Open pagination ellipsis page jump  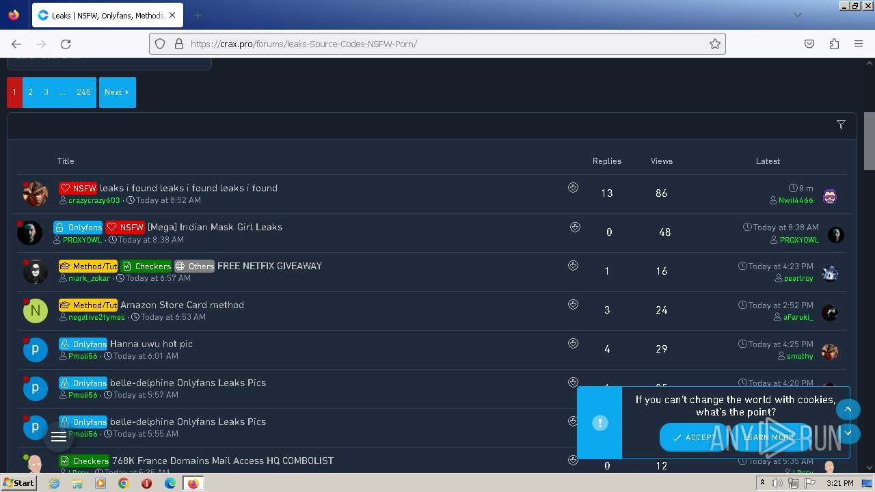click(x=62, y=92)
